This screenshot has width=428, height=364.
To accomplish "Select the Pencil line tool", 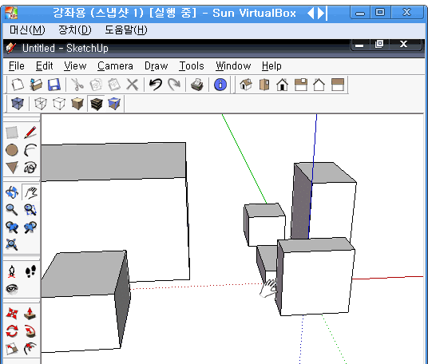I will click(30, 133).
